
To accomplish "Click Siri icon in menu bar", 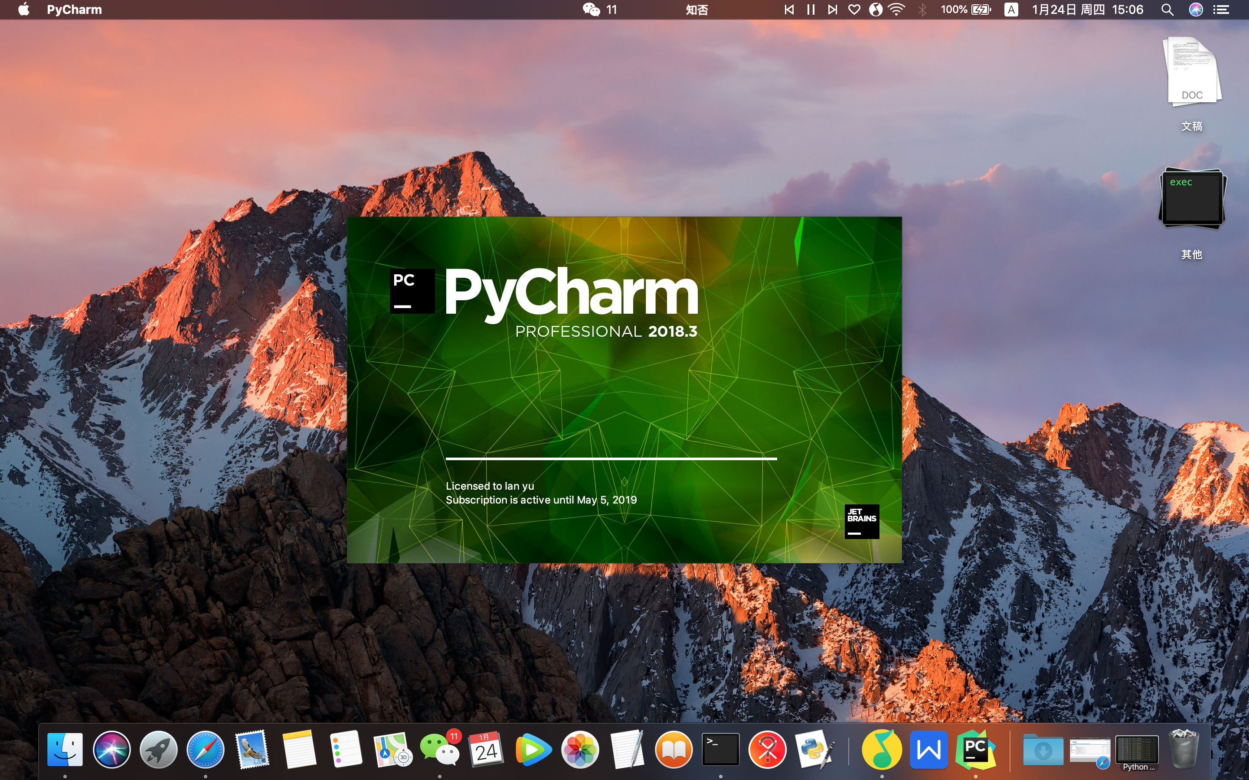I will tap(1196, 9).
